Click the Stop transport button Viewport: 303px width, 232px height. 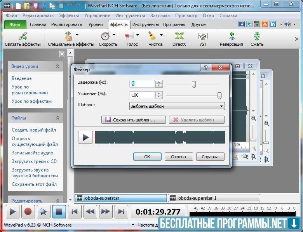tap(59, 212)
